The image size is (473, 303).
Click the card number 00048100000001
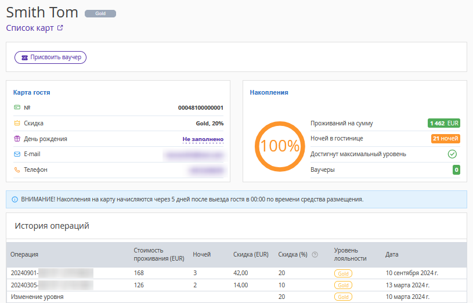pyautogui.click(x=201, y=108)
